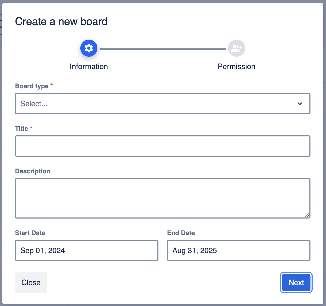Click the Permission step label
This screenshot has width=326, height=306.
237,66
